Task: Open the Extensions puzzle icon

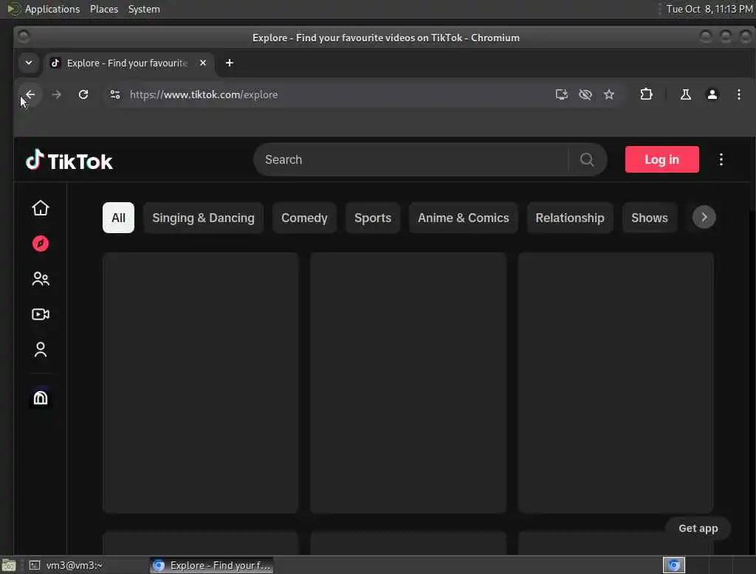Action: 646,94
